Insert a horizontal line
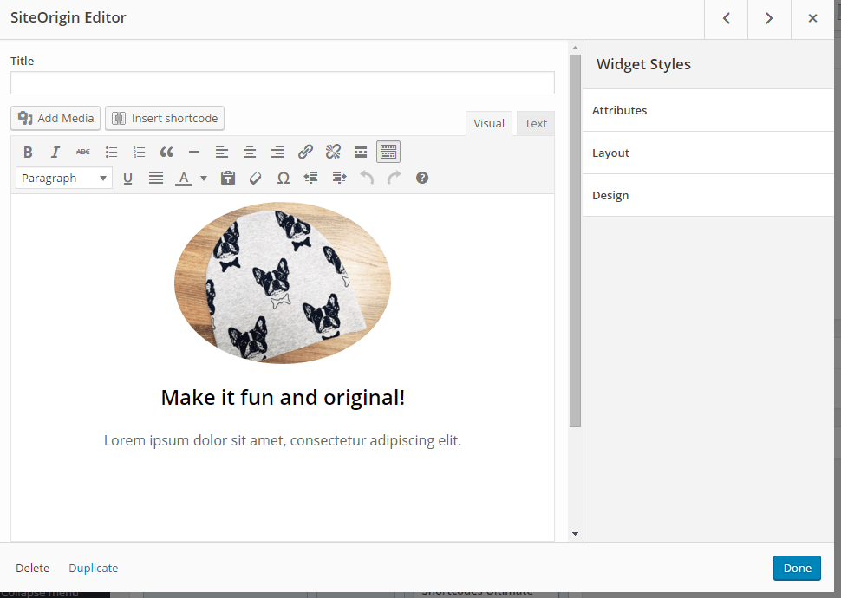Screen dimensions: 841x598 (194, 152)
